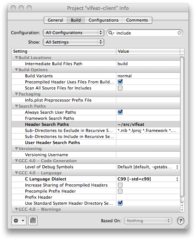The height and width of the screenshot is (240, 196).
Task: Collapse GCC 4.0 Warnings group
Action: (x=16, y=209)
